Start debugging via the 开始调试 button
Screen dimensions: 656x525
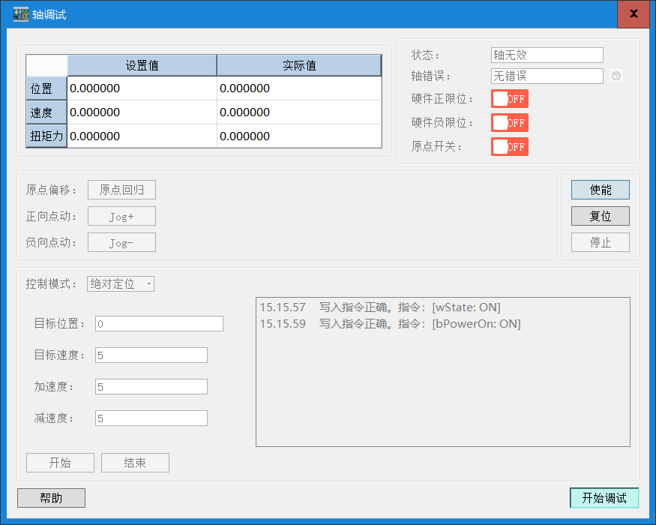604,497
